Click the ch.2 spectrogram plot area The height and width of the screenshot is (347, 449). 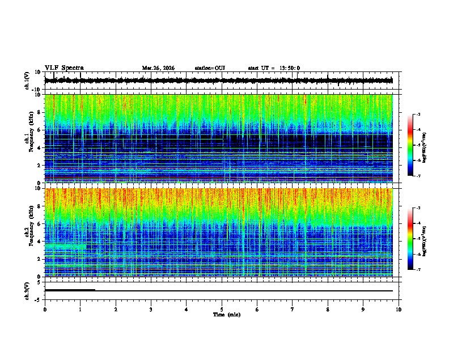click(x=219, y=232)
